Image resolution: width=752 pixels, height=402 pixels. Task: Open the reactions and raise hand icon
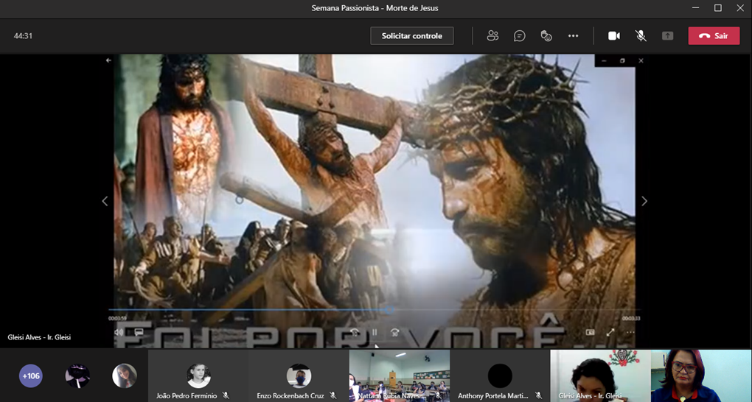546,36
